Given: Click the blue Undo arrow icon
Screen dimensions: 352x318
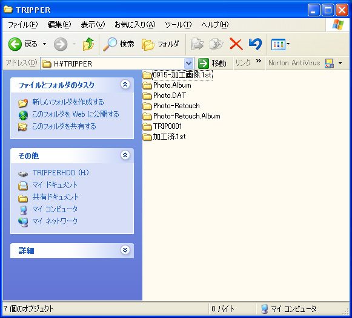Looking at the screenshot, I should (x=255, y=44).
